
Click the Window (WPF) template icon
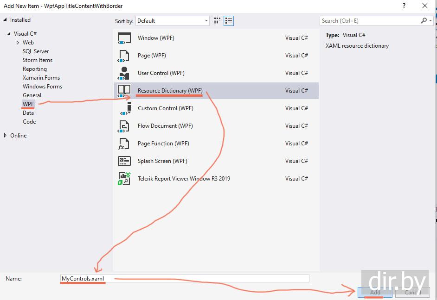pyautogui.click(x=124, y=38)
